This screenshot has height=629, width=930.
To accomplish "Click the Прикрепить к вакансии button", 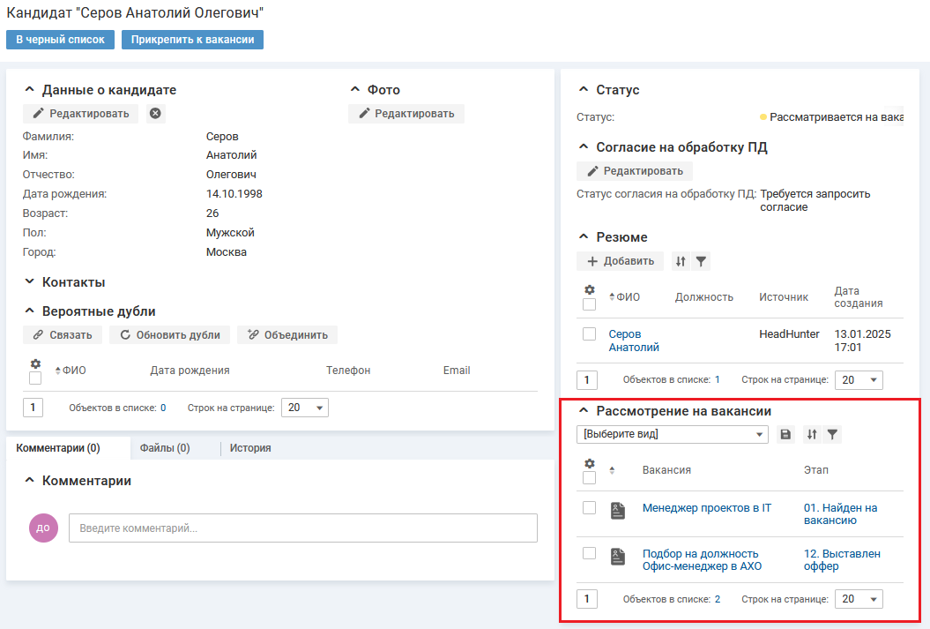I will coord(192,40).
